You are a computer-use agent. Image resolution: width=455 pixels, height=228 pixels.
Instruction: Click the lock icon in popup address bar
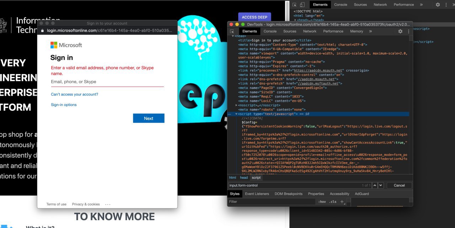click(x=43, y=30)
